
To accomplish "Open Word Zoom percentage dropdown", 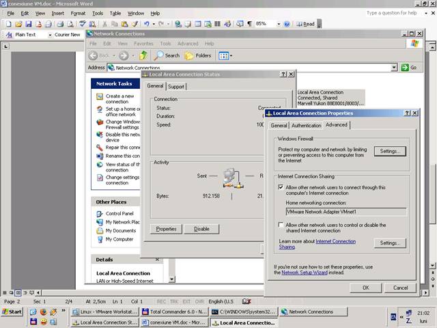I will [x=279, y=24].
